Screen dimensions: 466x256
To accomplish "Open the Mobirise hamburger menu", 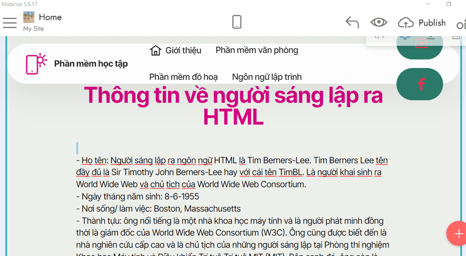I will (10, 22).
